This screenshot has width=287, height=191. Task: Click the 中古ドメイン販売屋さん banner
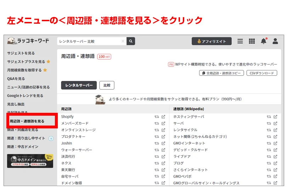point(30,161)
